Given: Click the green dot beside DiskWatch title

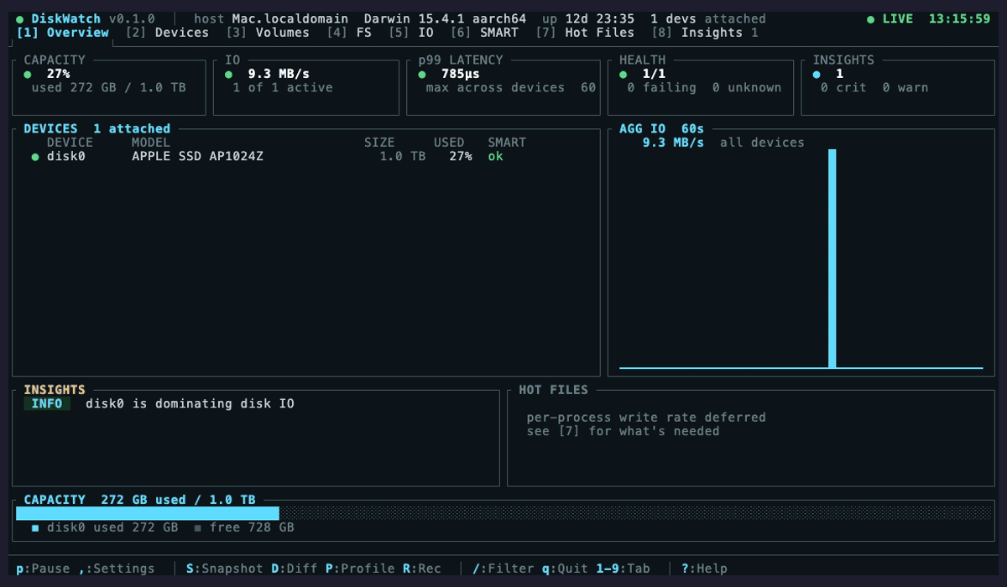Looking at the screenshot, I should pos(20,18).
